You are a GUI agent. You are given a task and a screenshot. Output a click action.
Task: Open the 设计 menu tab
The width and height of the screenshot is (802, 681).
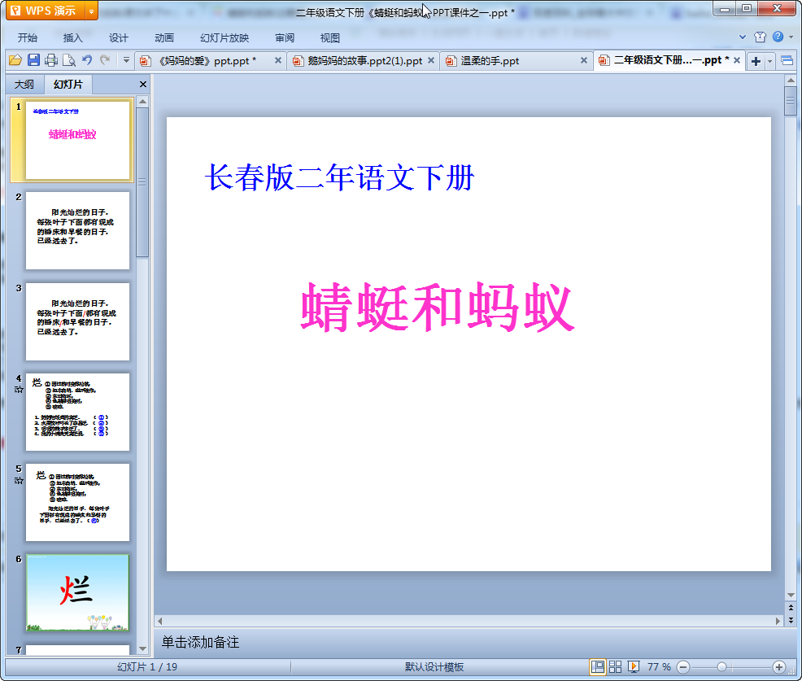pyautogui.click(x=118, y=38)
